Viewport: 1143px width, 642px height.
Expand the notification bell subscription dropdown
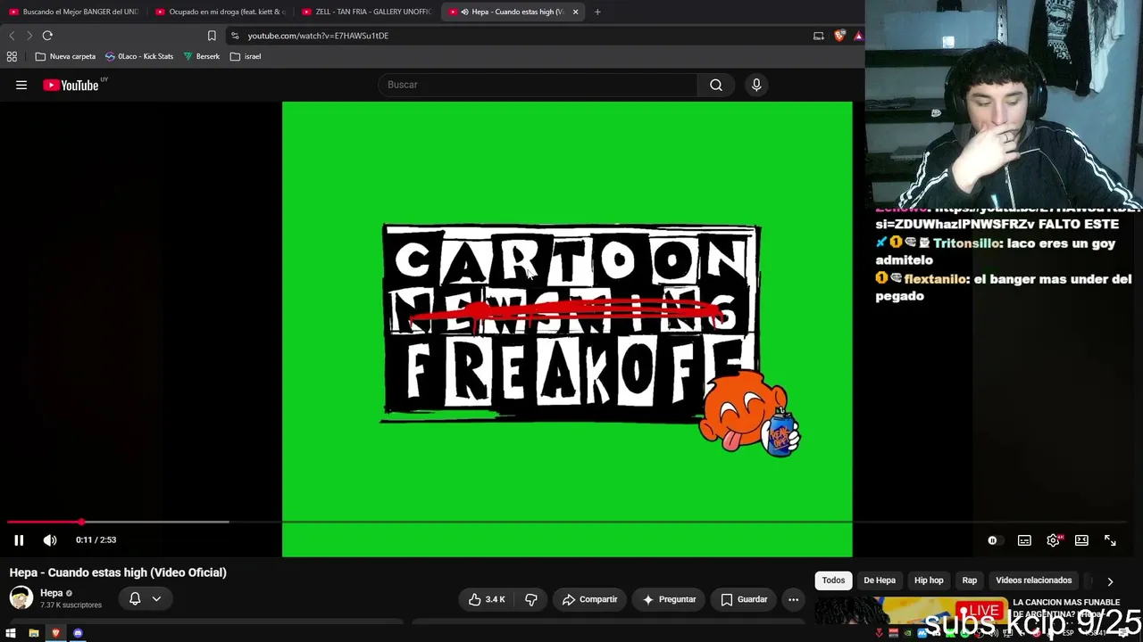point(145,599)
